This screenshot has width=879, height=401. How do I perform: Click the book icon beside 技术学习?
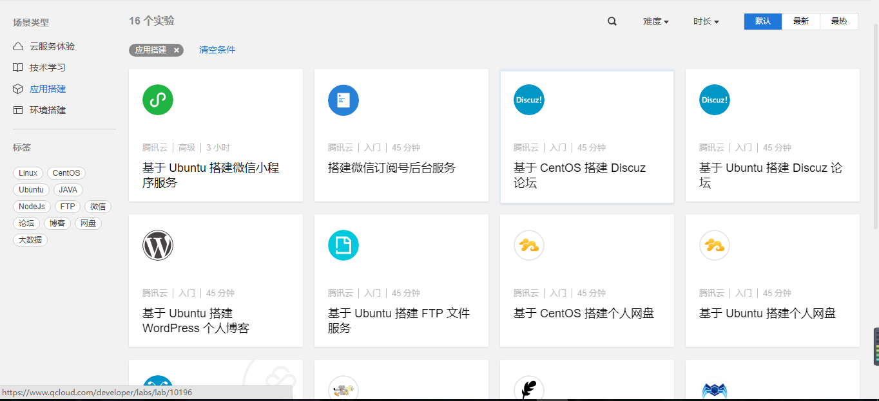[18, 68]
